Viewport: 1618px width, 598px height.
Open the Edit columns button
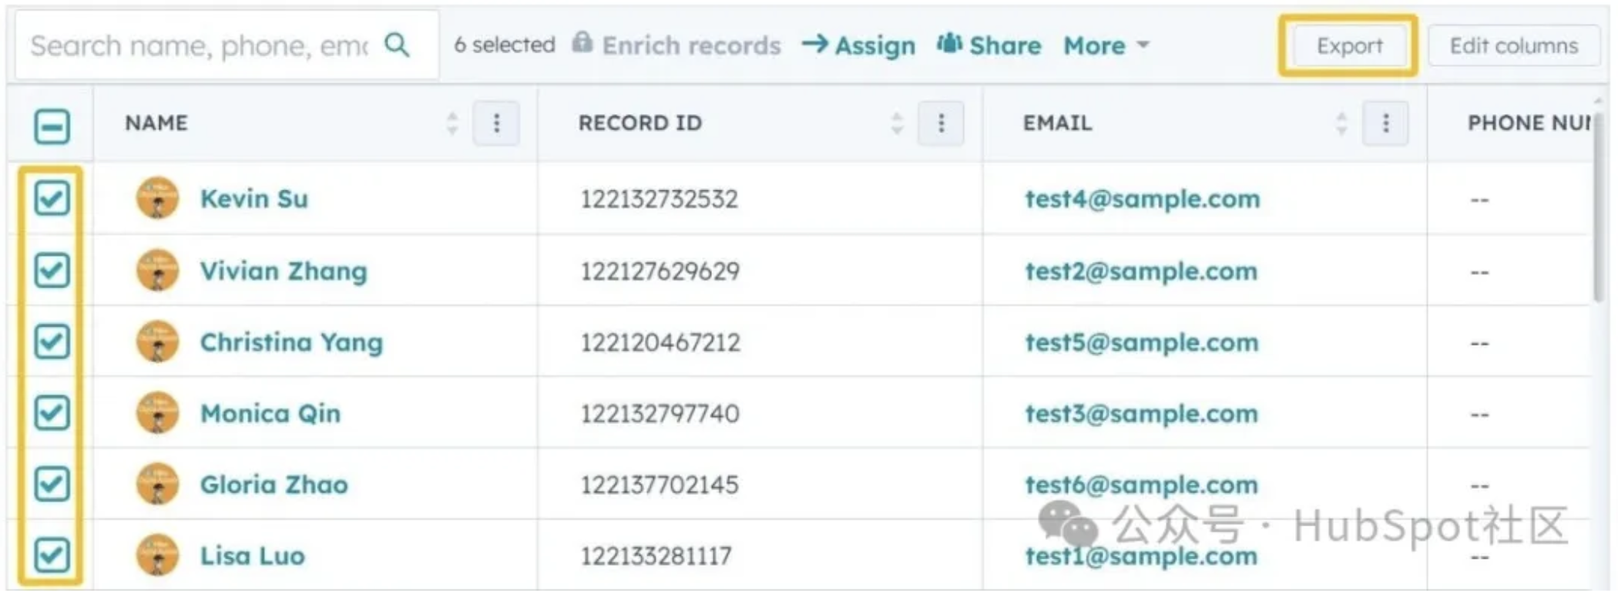point(1513,45)
